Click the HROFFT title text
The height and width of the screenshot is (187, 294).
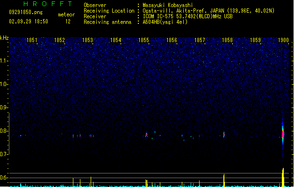(x=48, y=4)
